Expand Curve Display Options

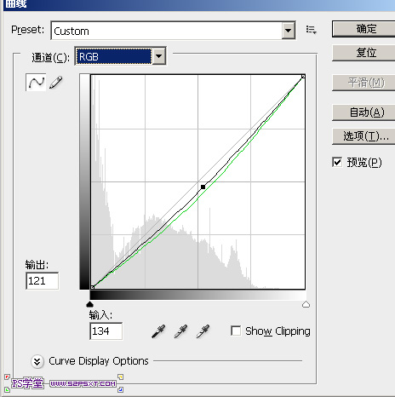[37, 361]
